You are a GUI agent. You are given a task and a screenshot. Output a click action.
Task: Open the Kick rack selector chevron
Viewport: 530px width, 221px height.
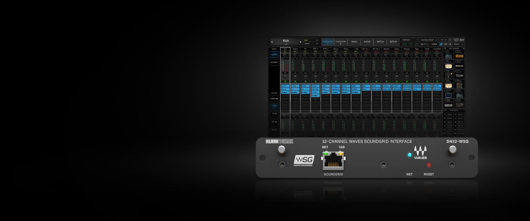click(286, 44)
